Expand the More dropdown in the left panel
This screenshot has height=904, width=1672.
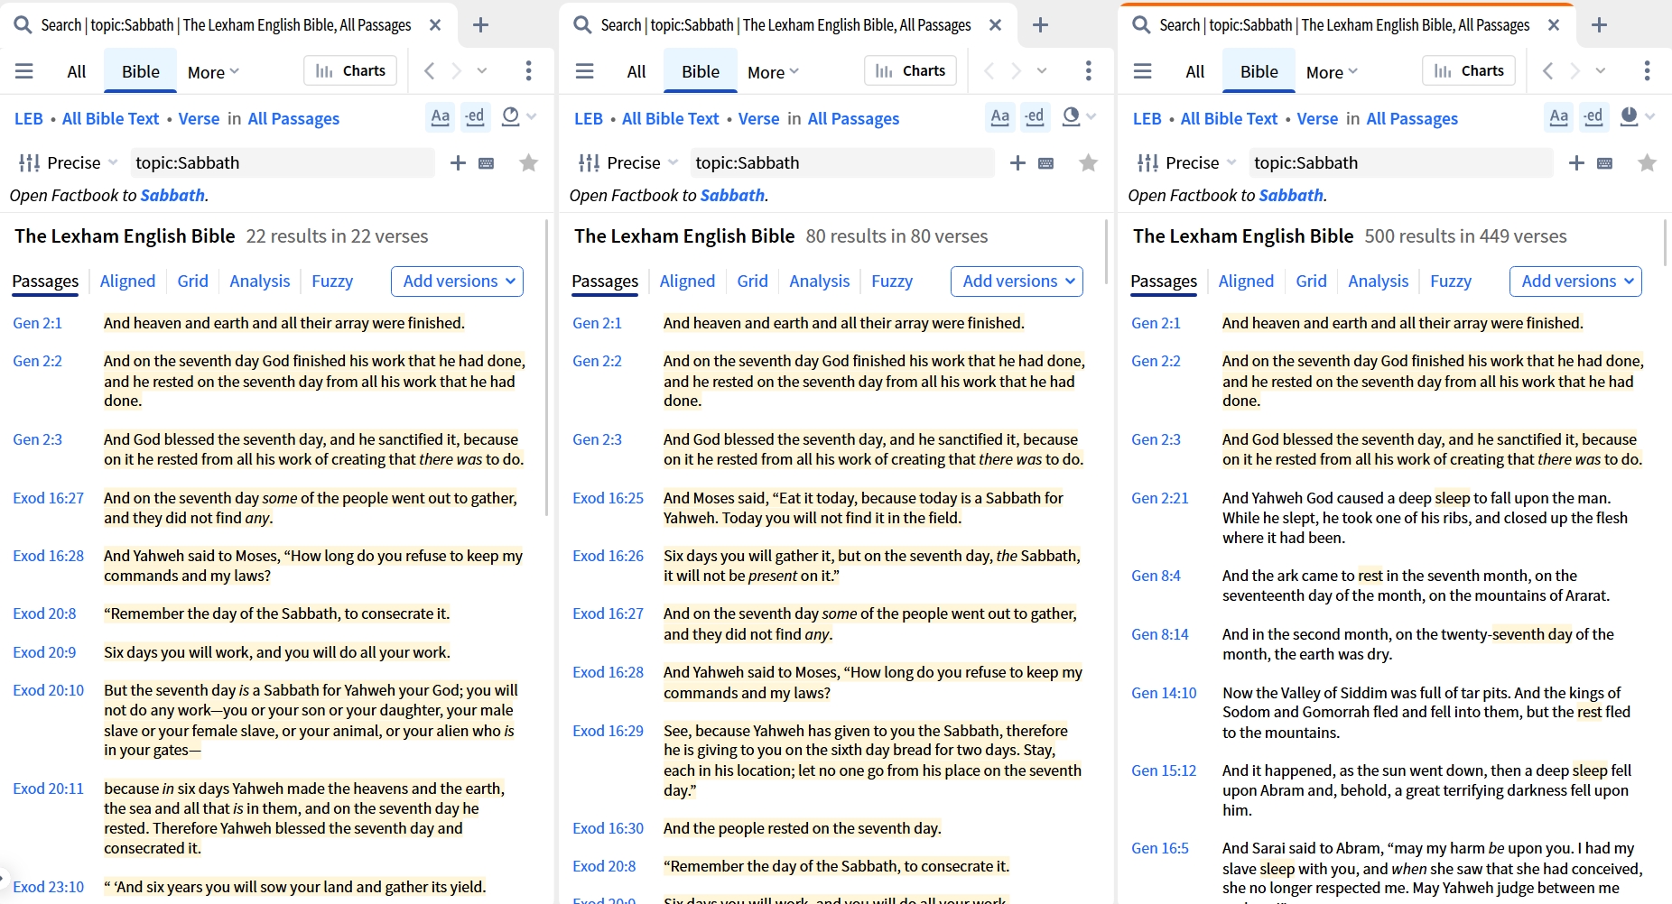point(213,72)
